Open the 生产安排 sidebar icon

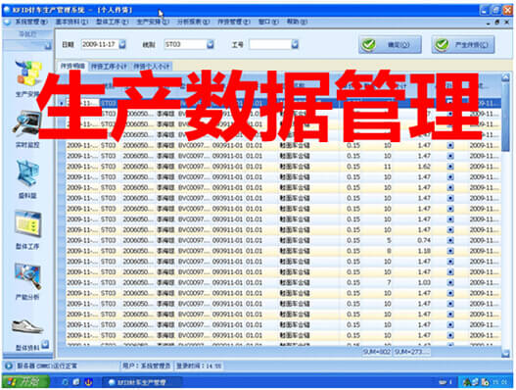pyautogui.click(x=28, y=73)
